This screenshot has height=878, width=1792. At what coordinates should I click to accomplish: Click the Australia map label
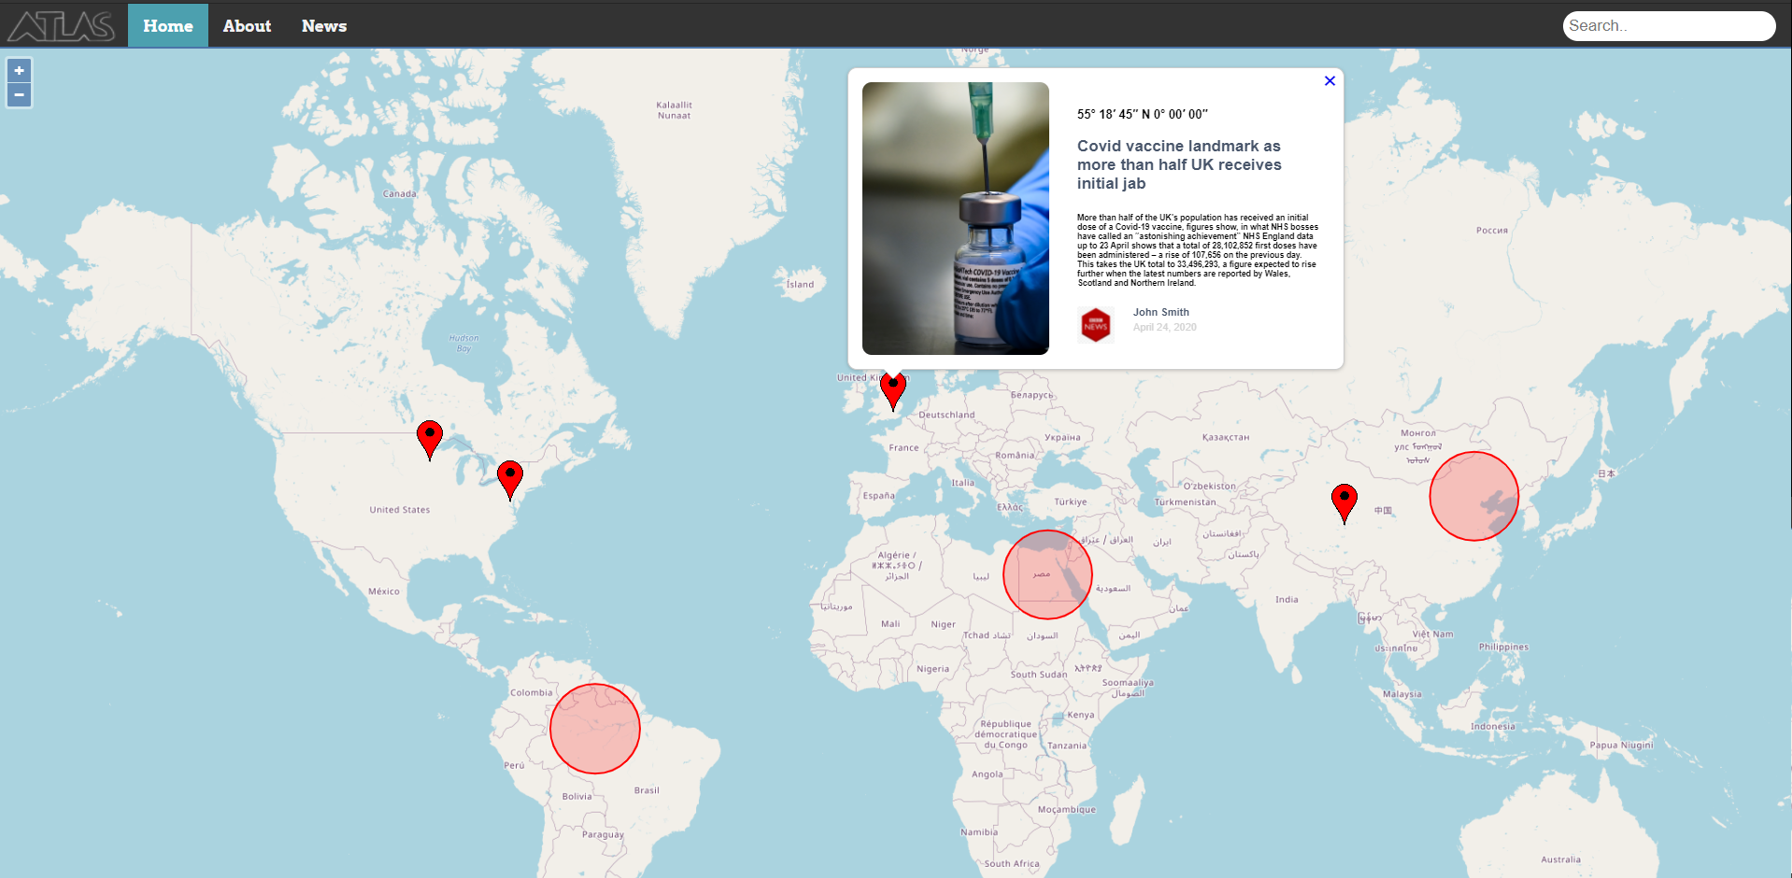1561,859
